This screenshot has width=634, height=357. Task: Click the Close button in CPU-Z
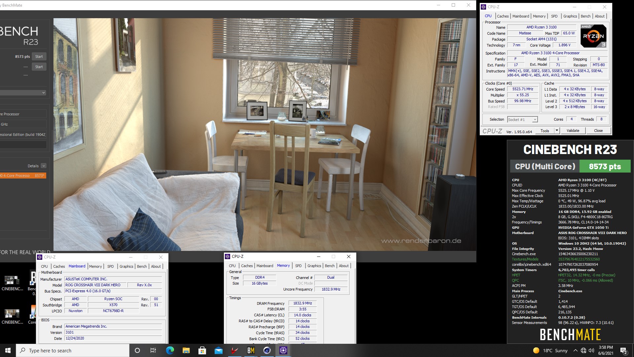click(x=598, y=131)
